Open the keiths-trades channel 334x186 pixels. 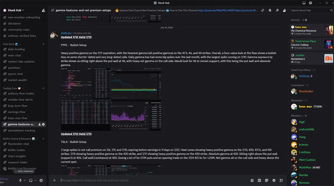click(24, 150)
